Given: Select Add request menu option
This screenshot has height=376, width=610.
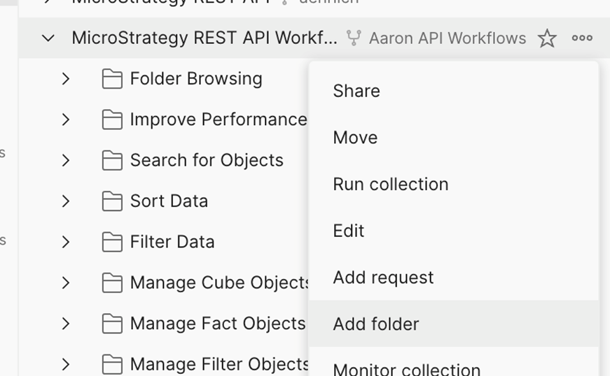Looking at the screenshot, I should point(383,277).
